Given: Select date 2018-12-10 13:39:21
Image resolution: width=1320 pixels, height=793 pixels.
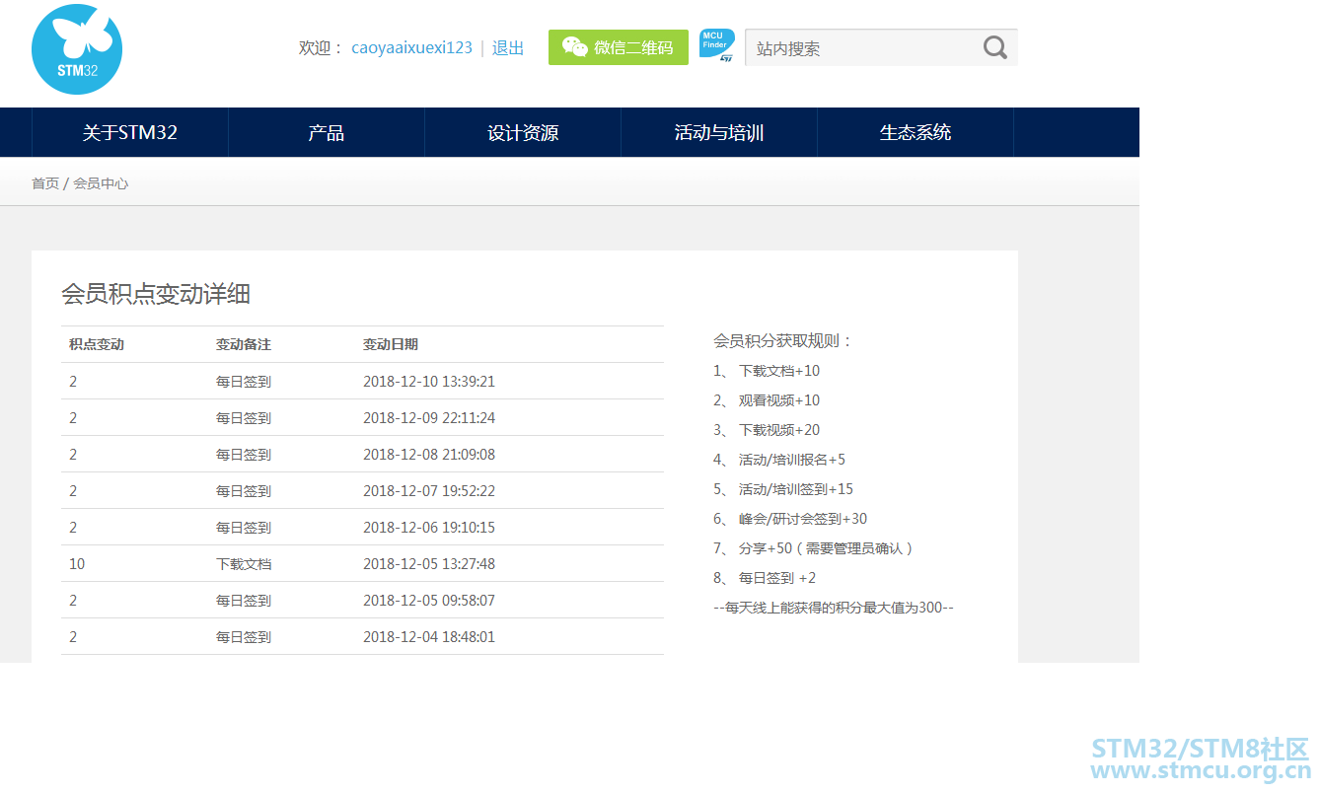Looking at the screenshot, I should point(429,382).
